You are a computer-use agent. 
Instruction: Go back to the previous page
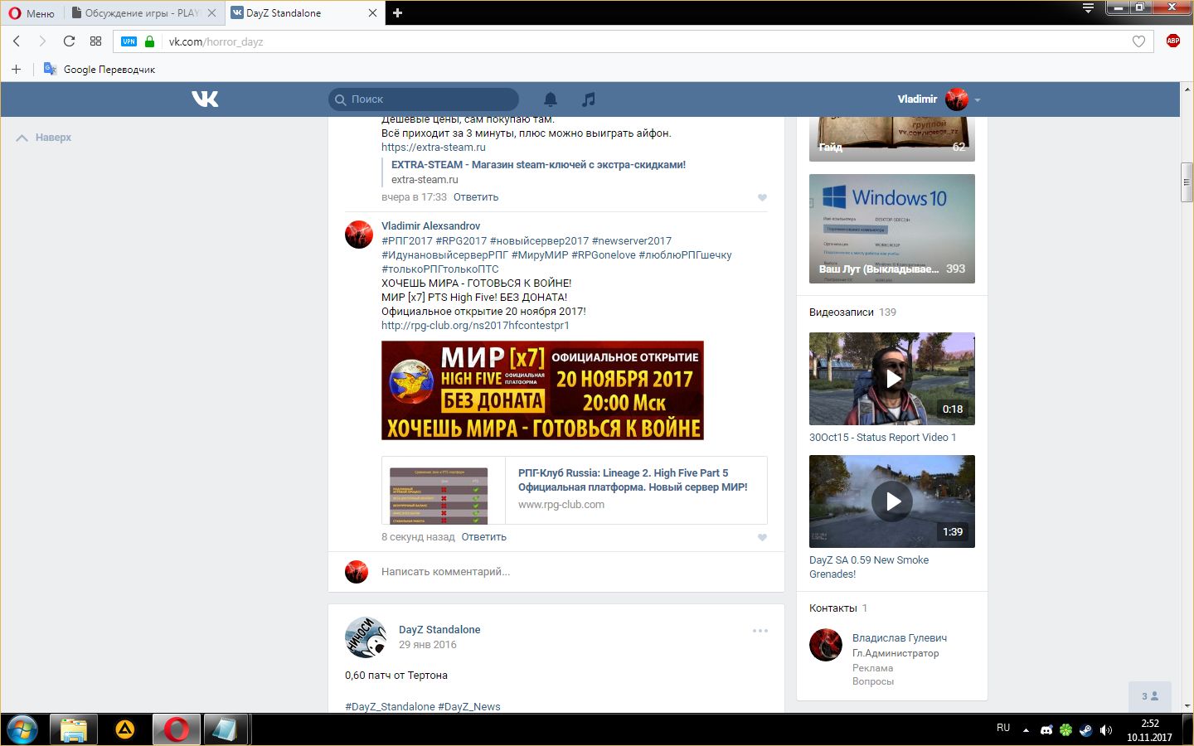click(x=16, y=41)
